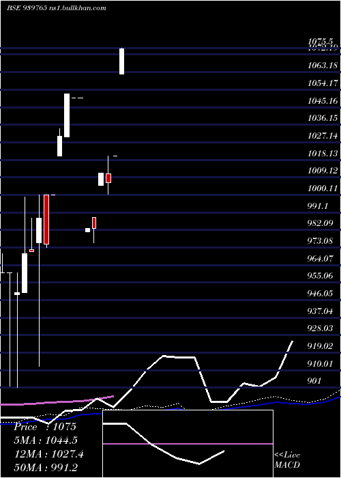
Task: Click the 973.08 price axis label
Action: pyautogui.click(x=320, y=241)
